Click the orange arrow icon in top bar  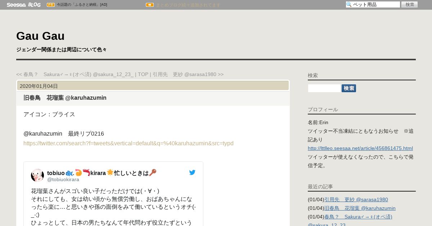(150, 5)
